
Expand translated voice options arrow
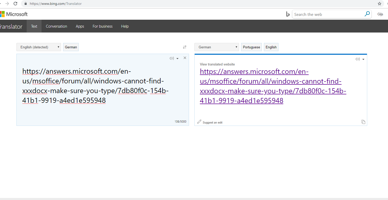pos(363,59)
